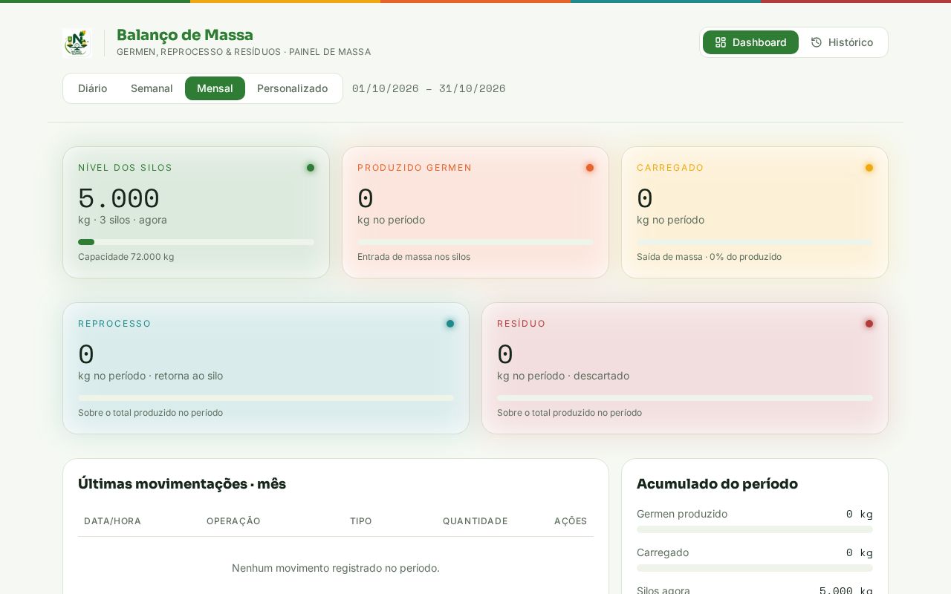
Task: Click 'kg no período · retorna ao silo'
Action: [150, 376]
